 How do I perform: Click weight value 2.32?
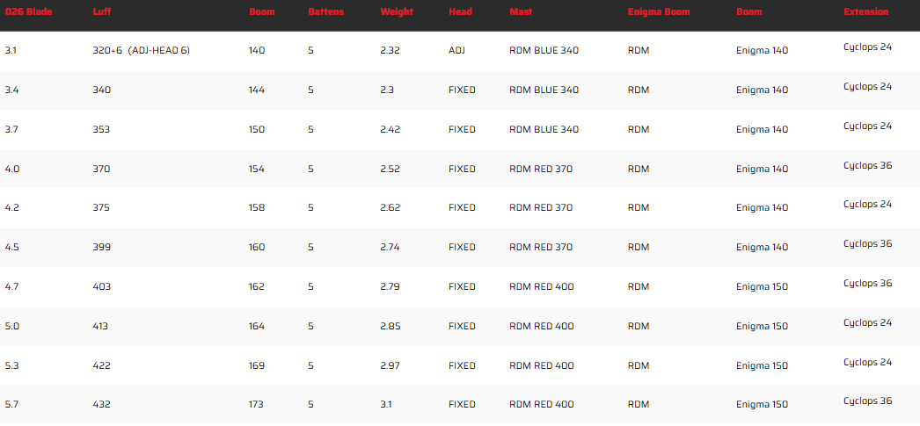391,51
